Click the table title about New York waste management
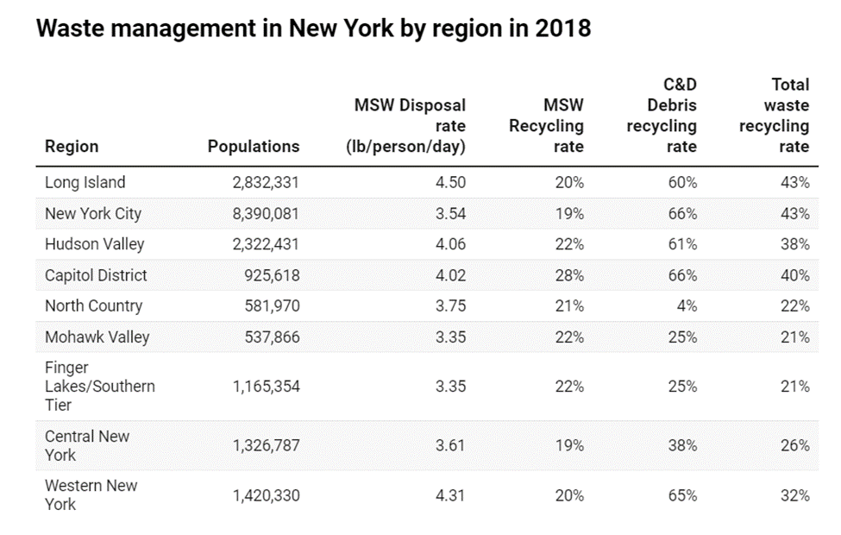This screenshot has width=841, height=535. click(x=314, y=28)
